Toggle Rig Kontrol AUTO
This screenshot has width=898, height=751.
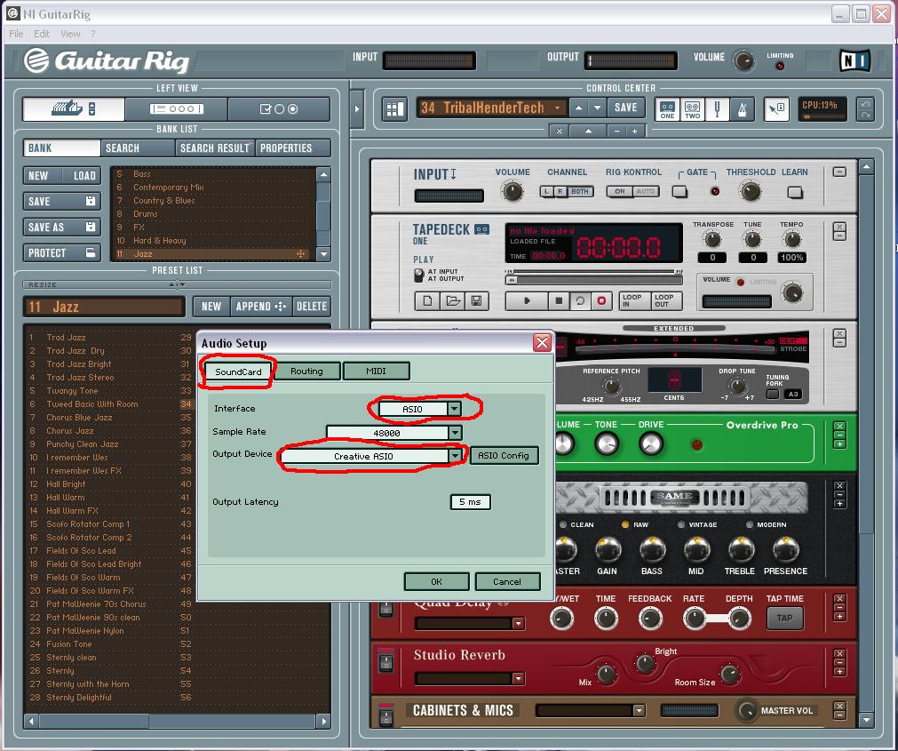coord(646,191)
